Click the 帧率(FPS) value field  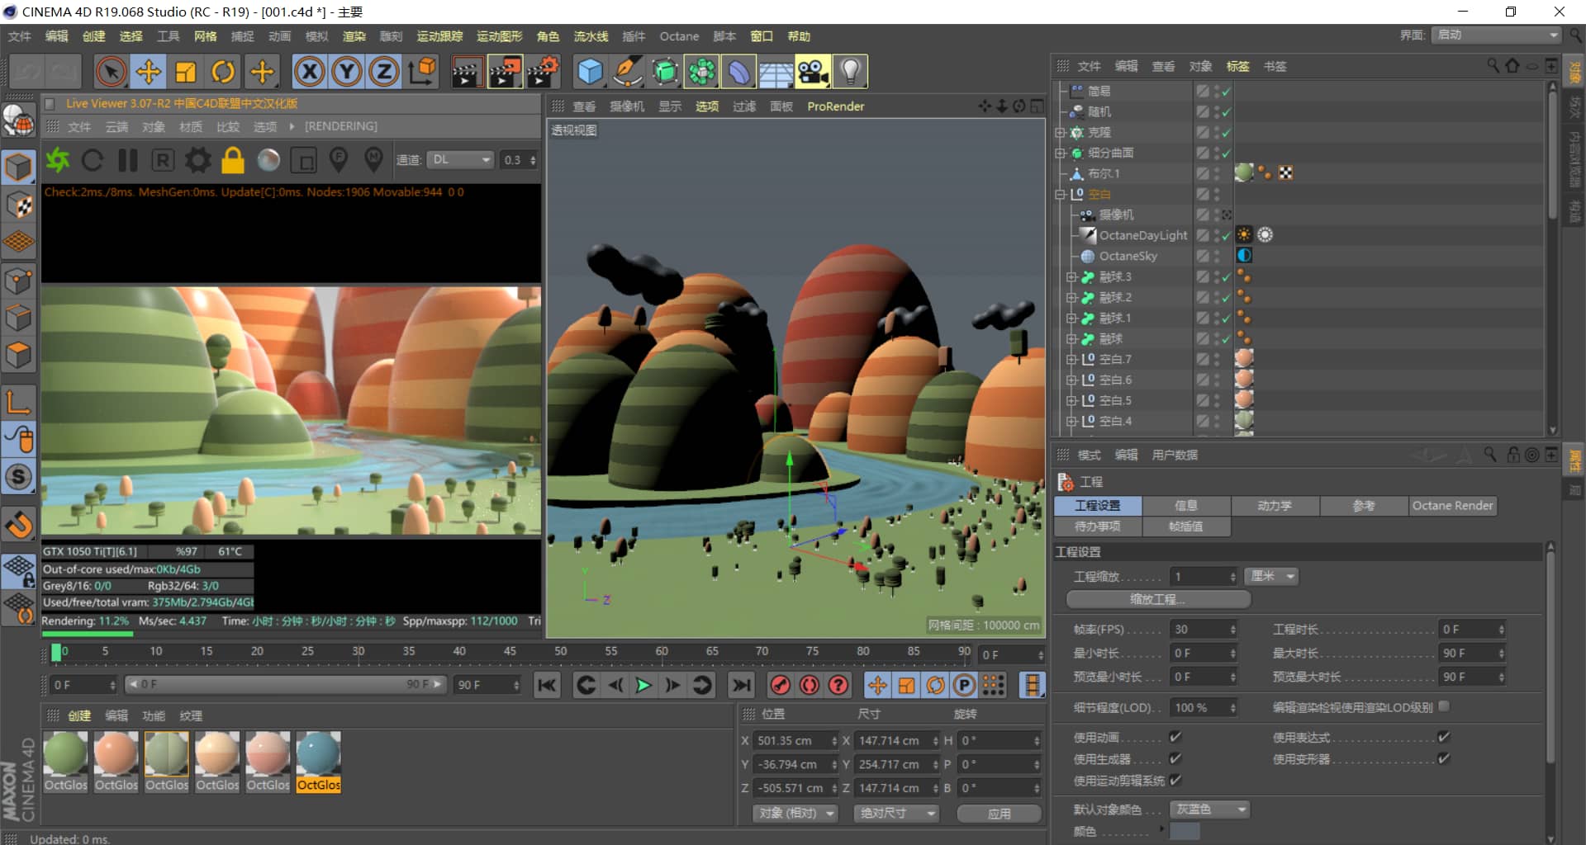(x=1204, y=630)
